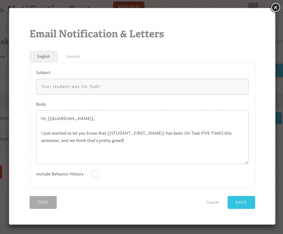Cancel editing the notification
This screenshot has height=234, width=283.
(212, 202)
